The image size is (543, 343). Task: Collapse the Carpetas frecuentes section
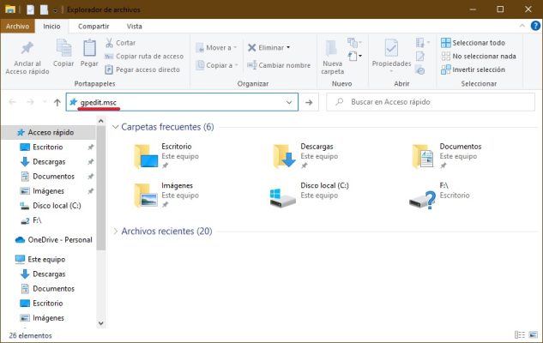[115, 127]
